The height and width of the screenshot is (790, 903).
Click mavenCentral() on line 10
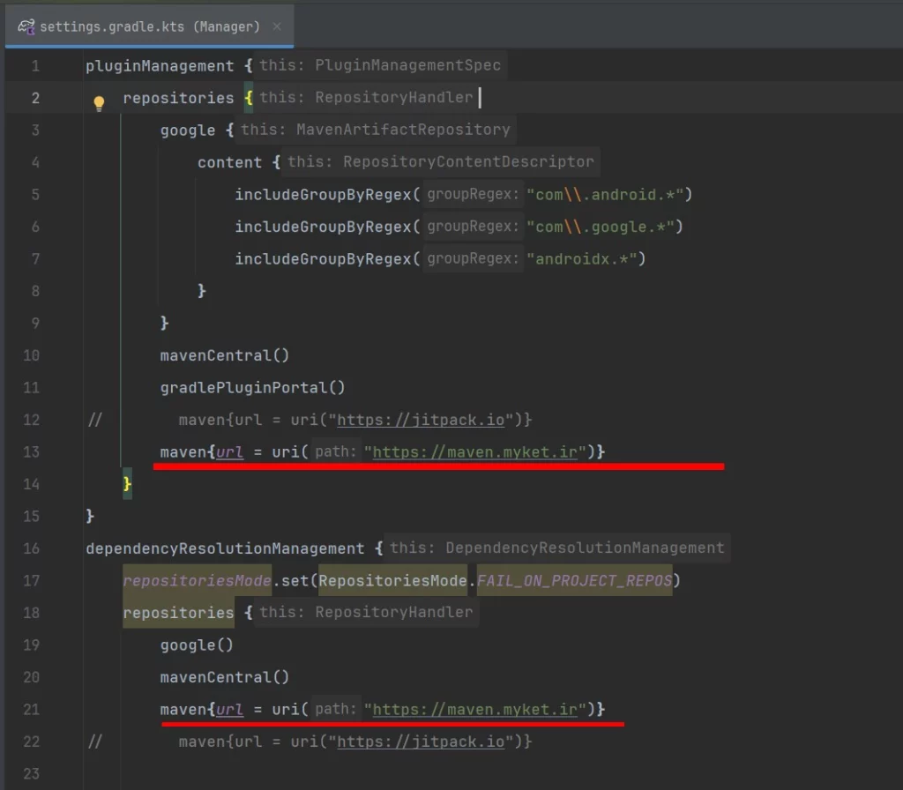[225, 355]
